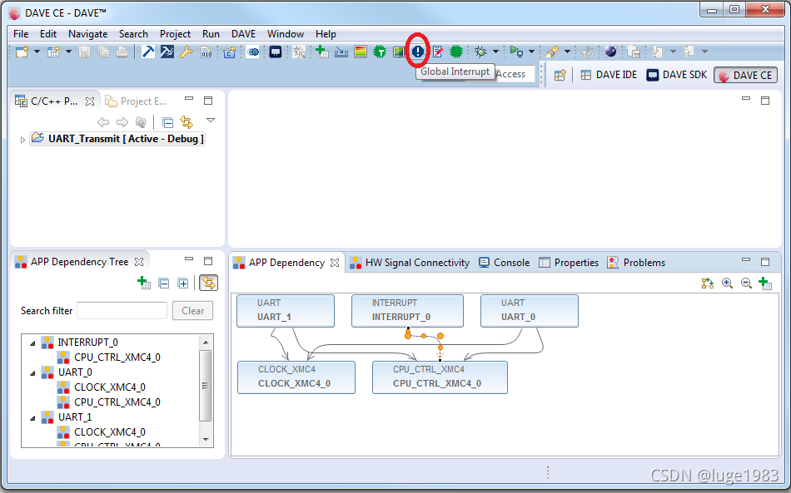This screenshot has width=791, height=493.
Task: Open the Debug dropdown arrow
Action: coord(495,52)
